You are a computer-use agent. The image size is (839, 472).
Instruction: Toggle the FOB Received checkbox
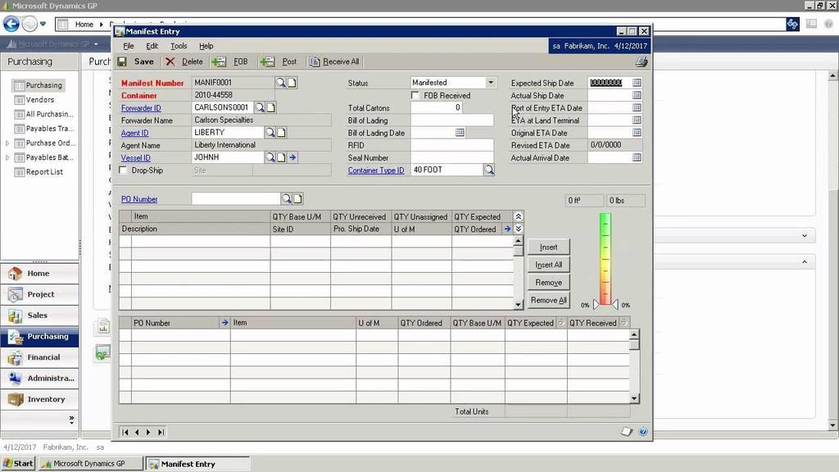click(415, 95)
